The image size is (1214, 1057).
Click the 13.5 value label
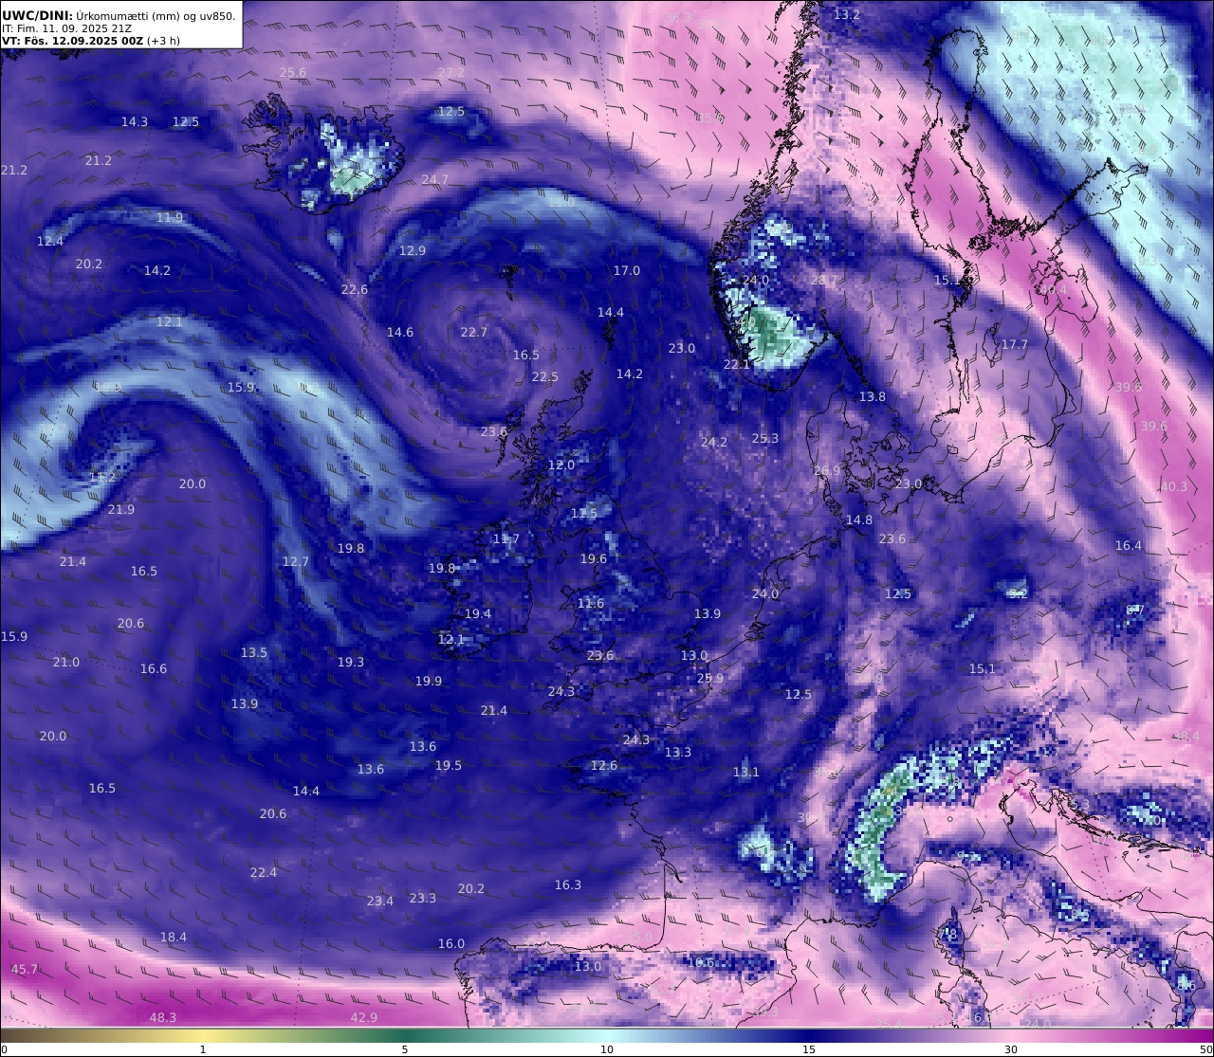tap(254, 653)
